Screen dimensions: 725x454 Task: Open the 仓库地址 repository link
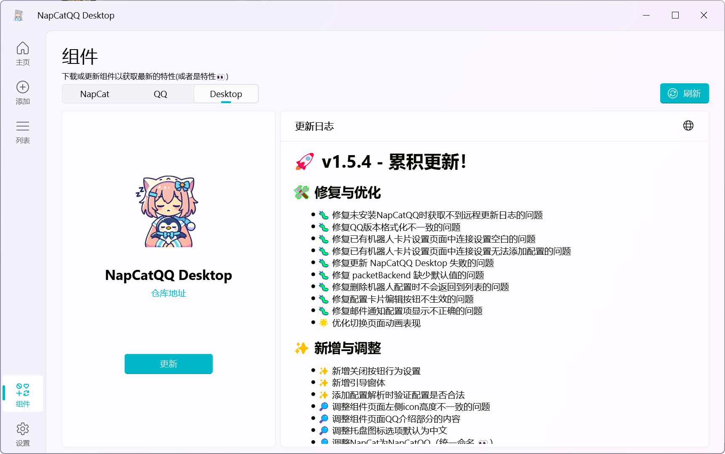[168, 293]
